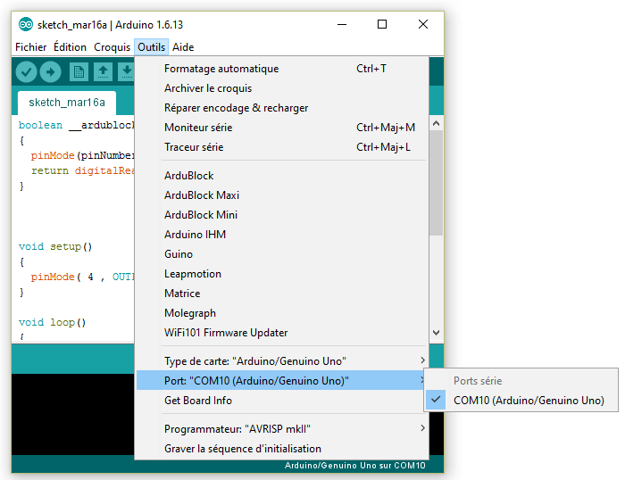This screenshot has height=480, width=625.
Task: Launch Arduino IHM tool
Action: coord(282,235)
